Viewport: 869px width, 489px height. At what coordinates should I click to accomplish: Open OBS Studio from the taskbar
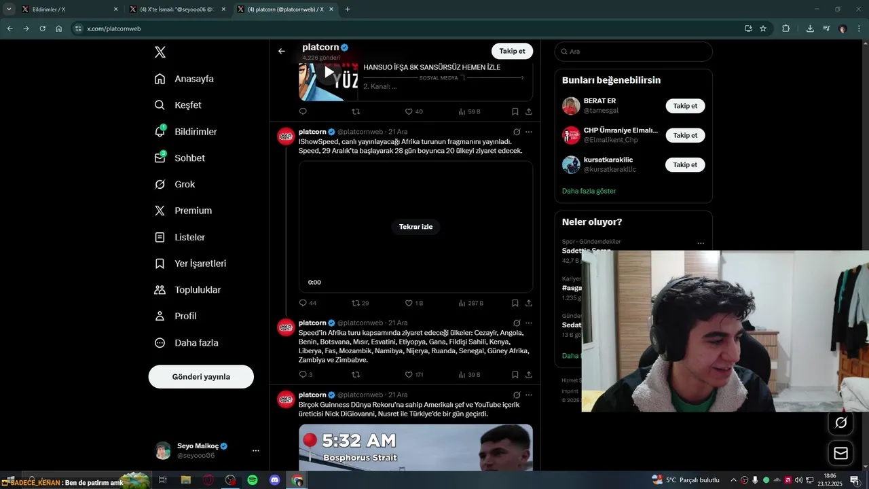[x=230, y=480]
